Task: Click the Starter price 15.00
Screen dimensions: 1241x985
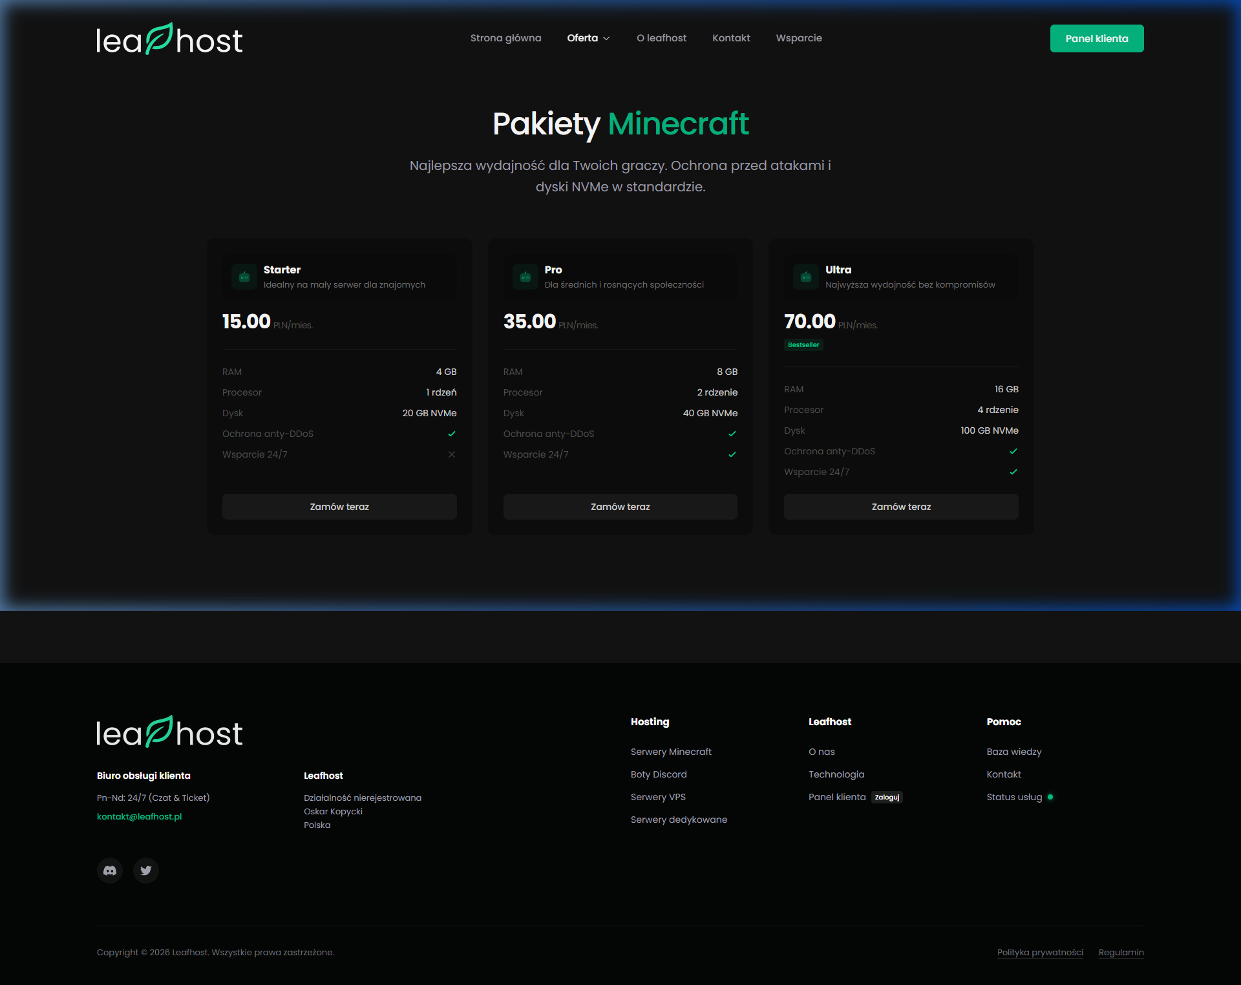Action: coord(246,321)
